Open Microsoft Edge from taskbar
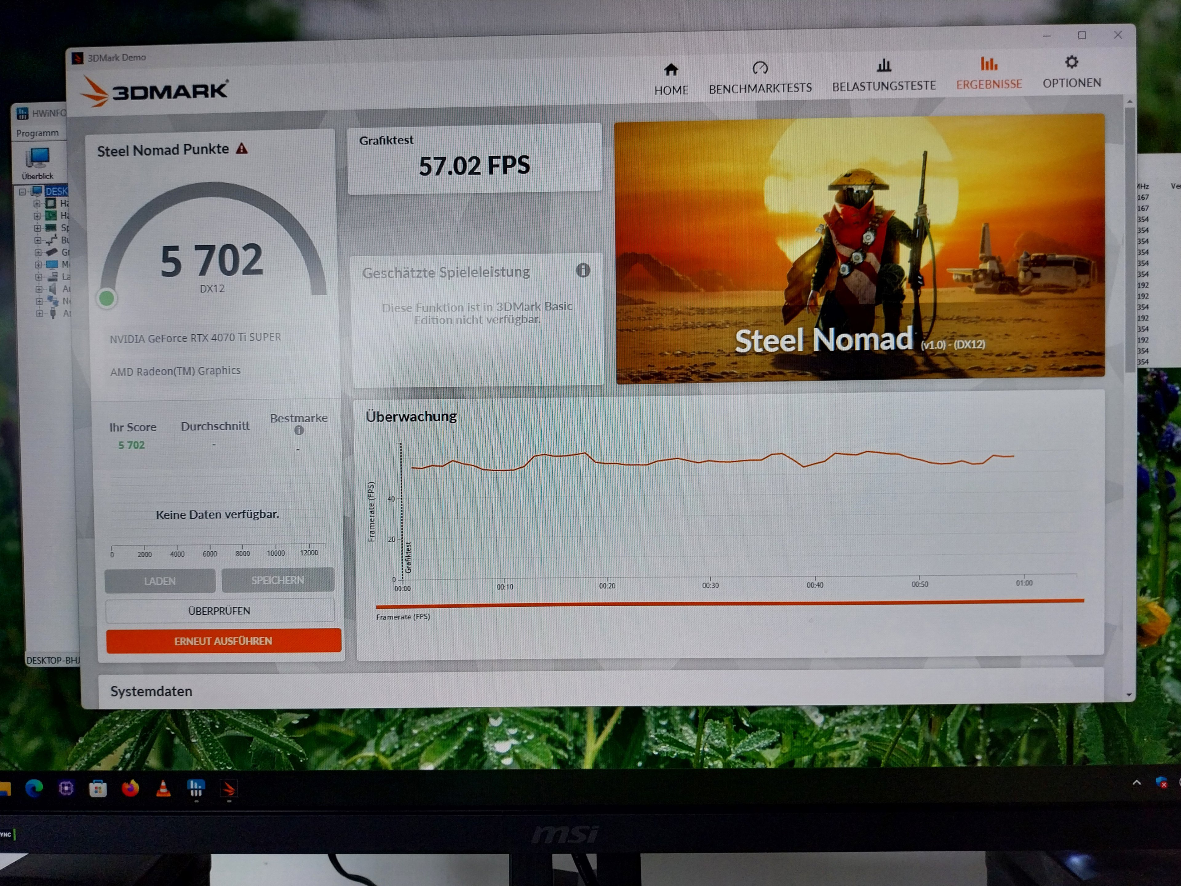1181x886 pixels. pyautogui.click(x=34, y=788)
